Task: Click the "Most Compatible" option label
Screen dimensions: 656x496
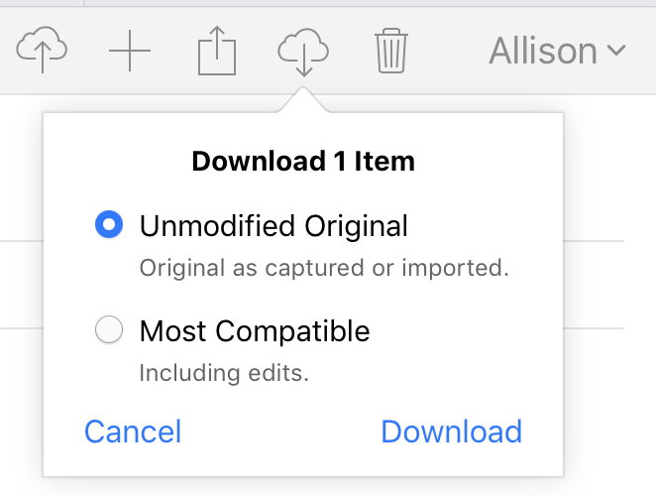Action: 255,330
